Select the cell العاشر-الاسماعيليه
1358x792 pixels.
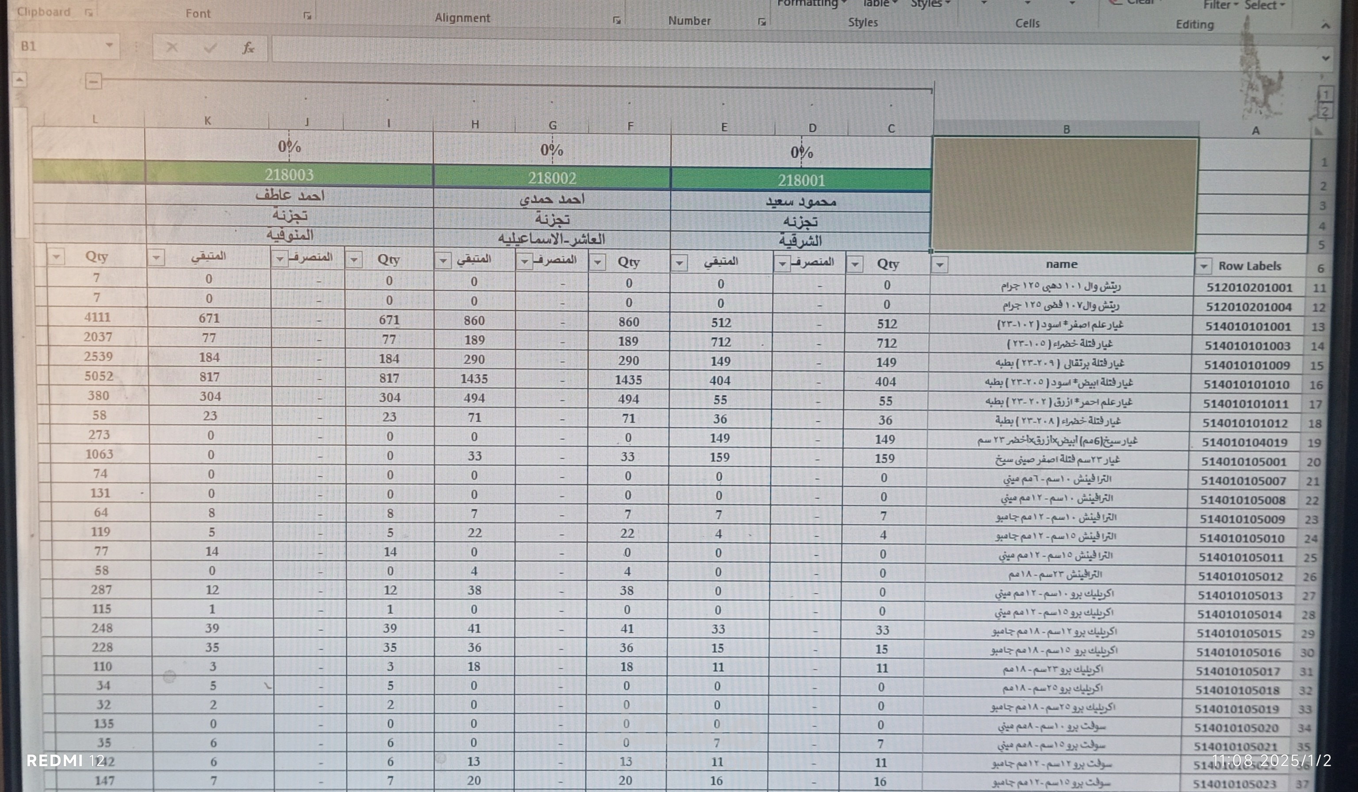(552, 239)
